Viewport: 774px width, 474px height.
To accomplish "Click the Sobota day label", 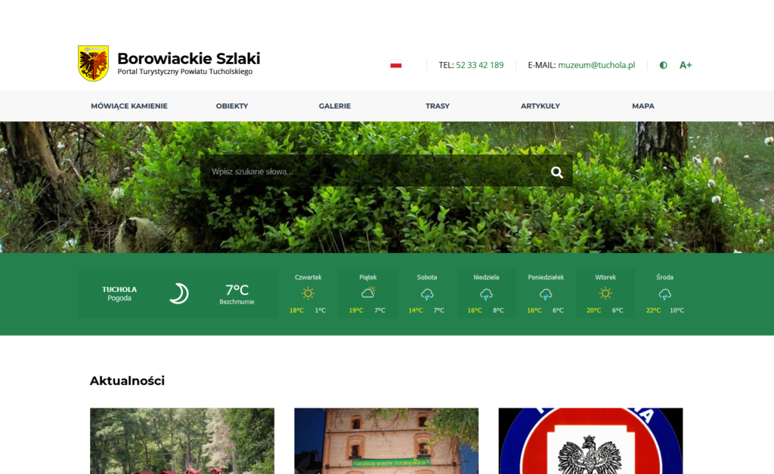I will 427,278.
